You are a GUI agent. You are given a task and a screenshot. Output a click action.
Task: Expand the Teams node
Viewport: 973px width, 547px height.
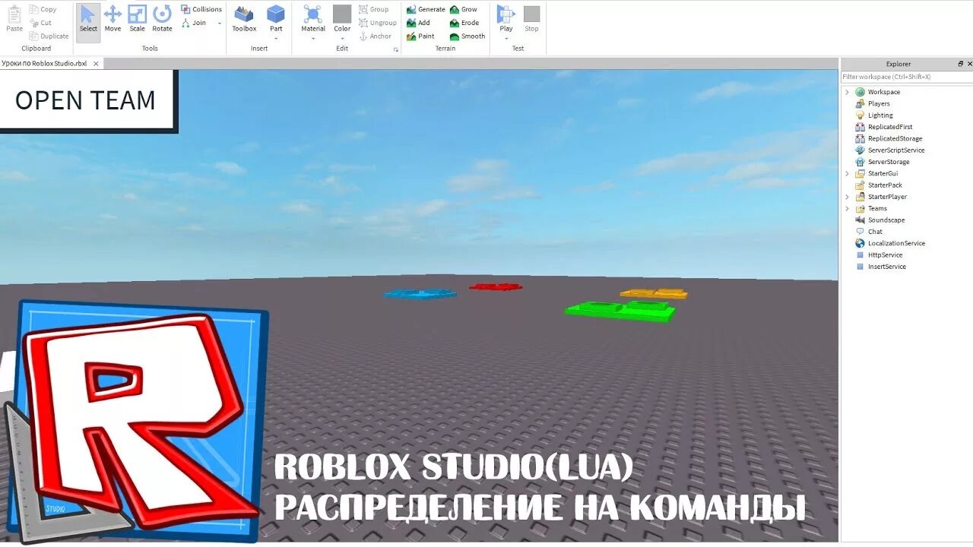click(847, 208)
